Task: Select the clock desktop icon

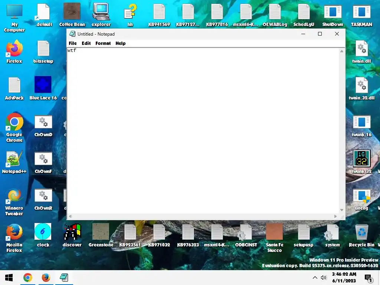Action: (x=43, y=235)
